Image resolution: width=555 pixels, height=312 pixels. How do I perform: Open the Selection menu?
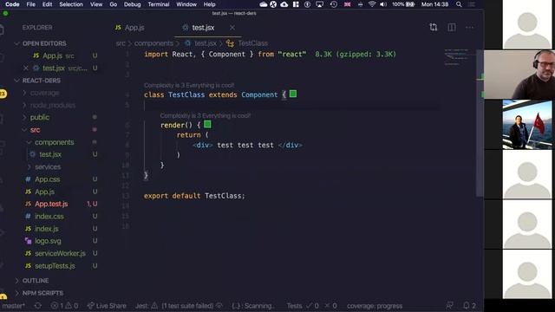(71, 4)
